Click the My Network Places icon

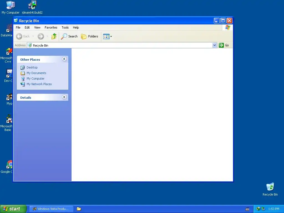tap(23, 84)
